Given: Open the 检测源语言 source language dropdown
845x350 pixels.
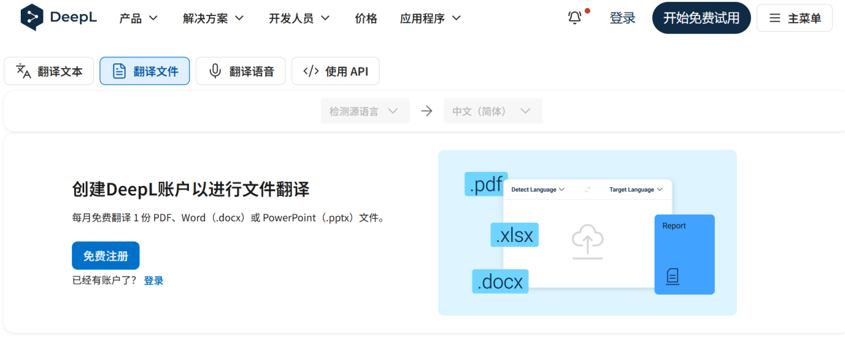Looking at the screenshot, I should pos(365,111).
